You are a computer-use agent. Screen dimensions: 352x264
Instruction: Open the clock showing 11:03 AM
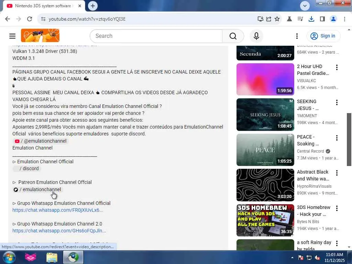pos(334,257)
